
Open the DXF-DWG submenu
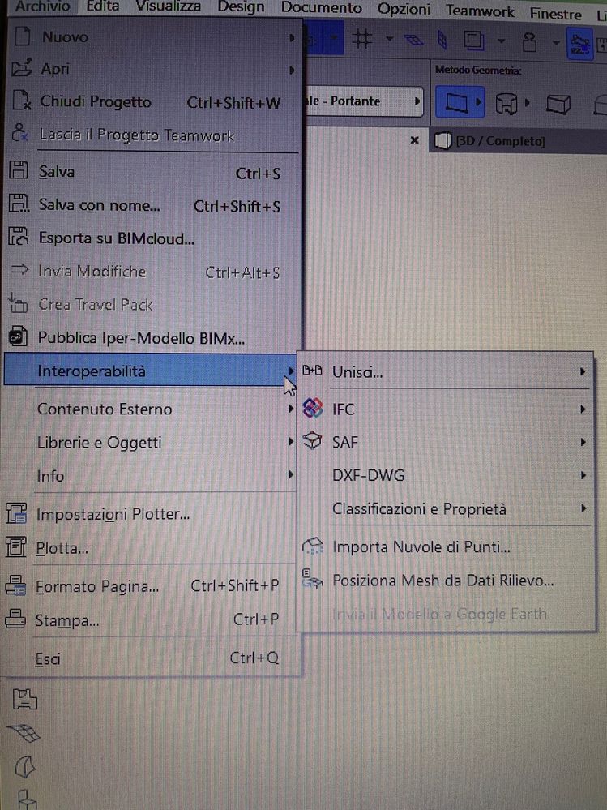point(446,475)
